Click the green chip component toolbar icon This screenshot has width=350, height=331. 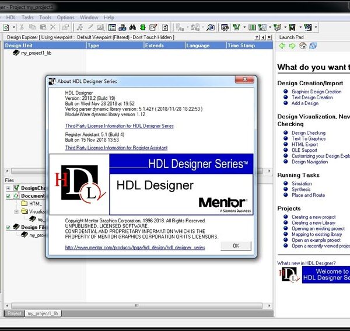coord(143,27)
